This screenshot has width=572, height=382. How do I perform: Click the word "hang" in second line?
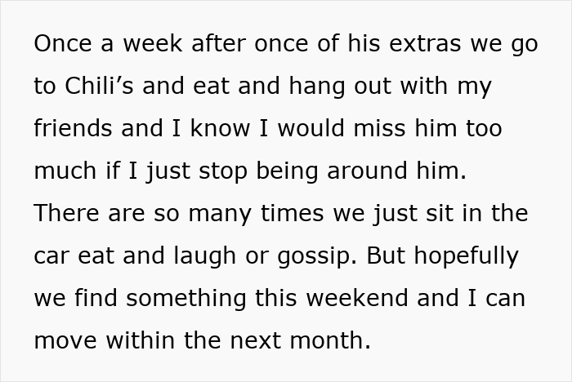317,87
